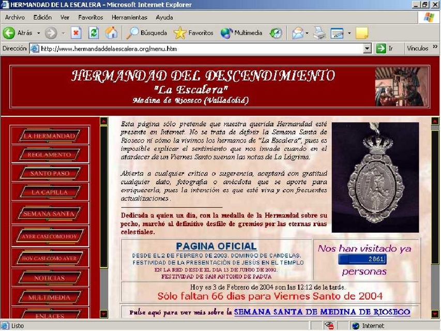Screen dimensions: 441x331
Task: Open the Multimedia toolbar button
Action: pyautogui.click(x=241, y=33)
